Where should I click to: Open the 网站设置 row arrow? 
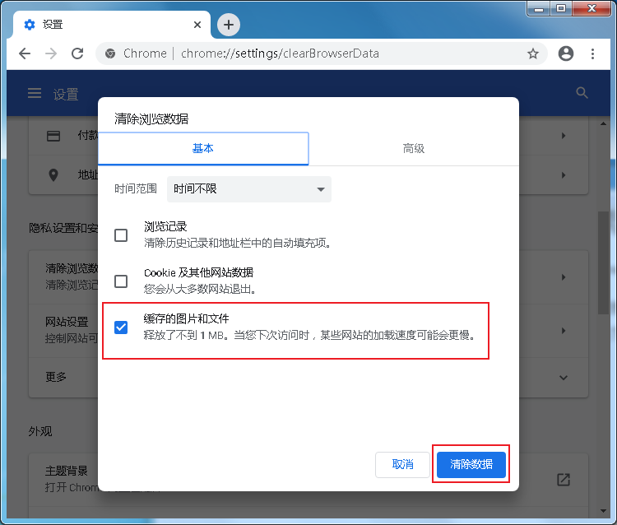(564, 331)
